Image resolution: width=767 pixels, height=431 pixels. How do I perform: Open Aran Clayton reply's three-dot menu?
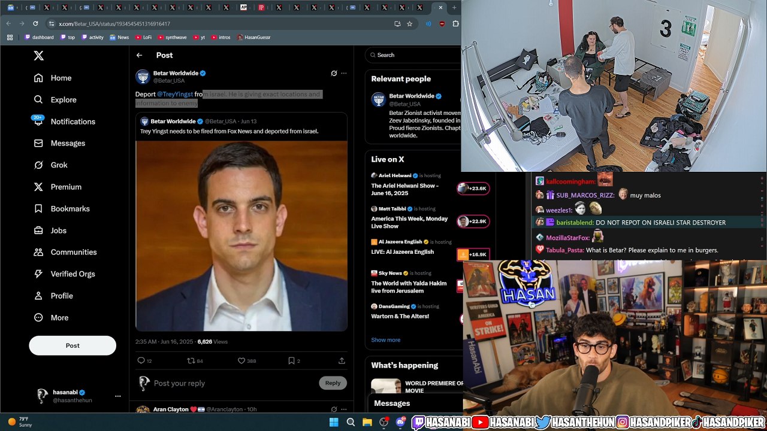[343, 409]
